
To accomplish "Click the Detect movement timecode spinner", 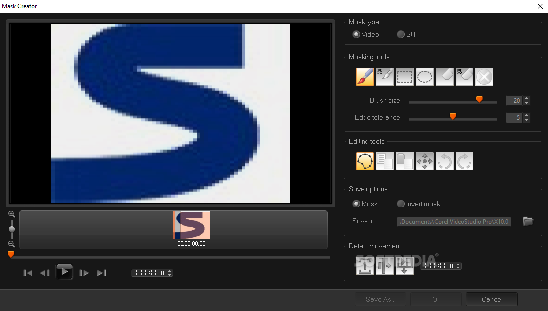I will 458,266.
